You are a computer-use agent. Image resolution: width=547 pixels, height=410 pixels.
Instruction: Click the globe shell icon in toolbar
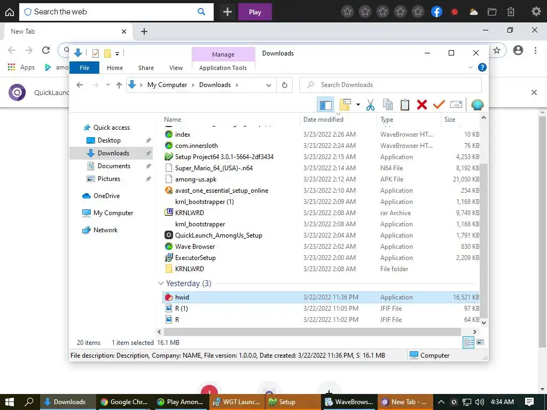click(x=477, y=105)
